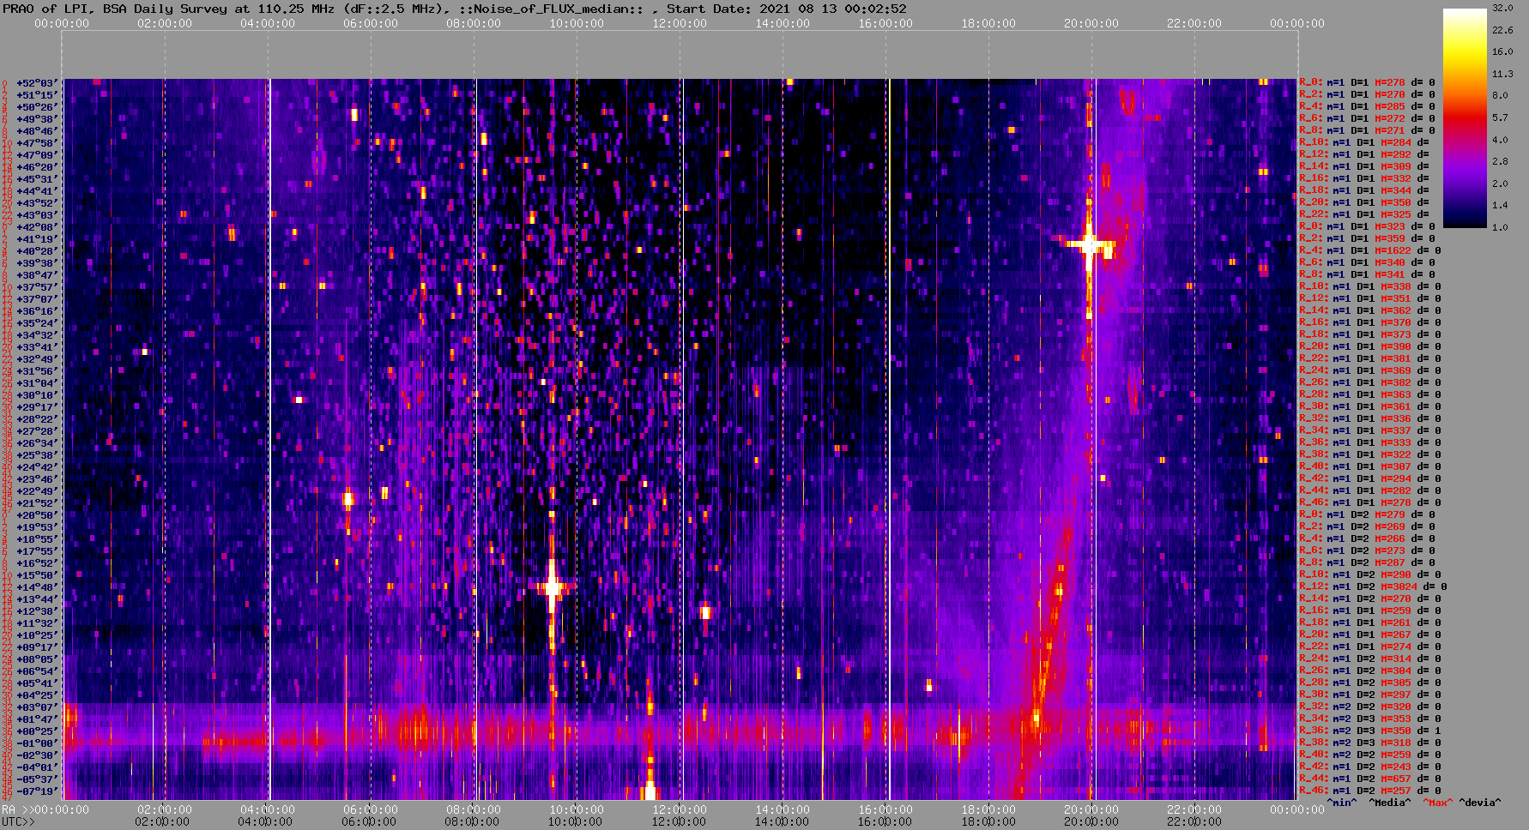
Task: Click the declination label '-07°19''
Action: coord(36,791)
